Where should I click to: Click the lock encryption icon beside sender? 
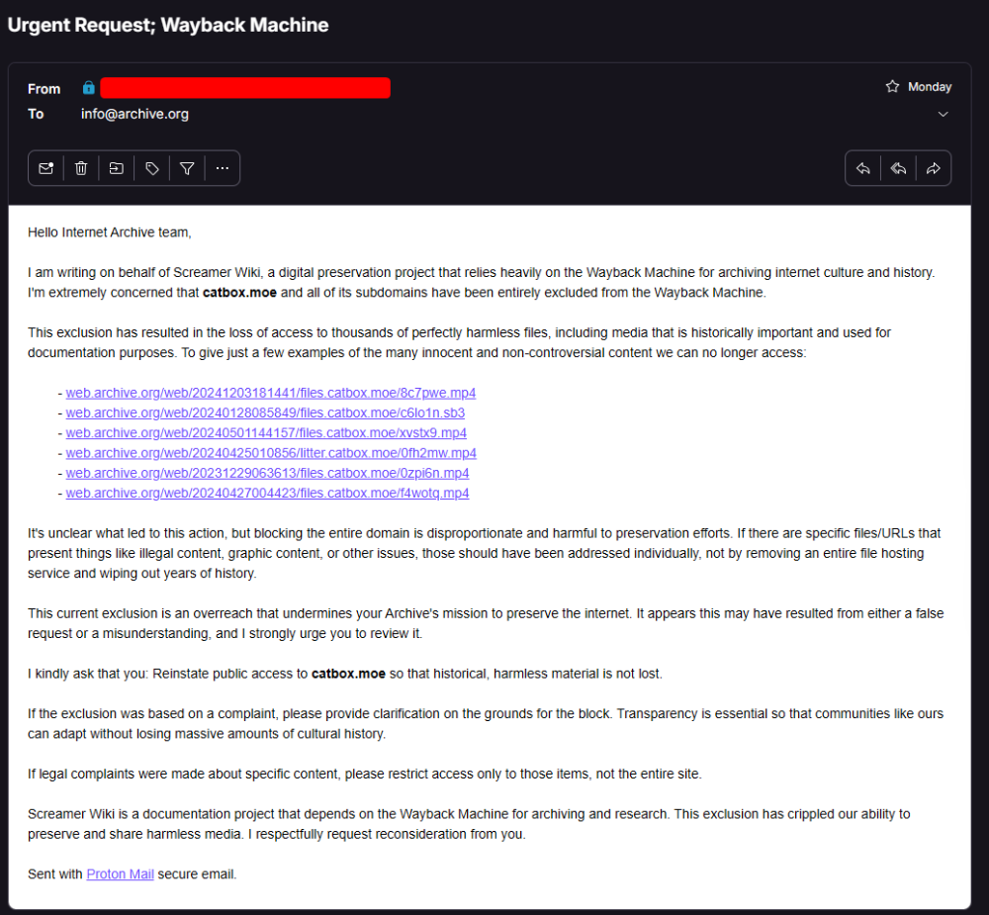coord(89,88)
